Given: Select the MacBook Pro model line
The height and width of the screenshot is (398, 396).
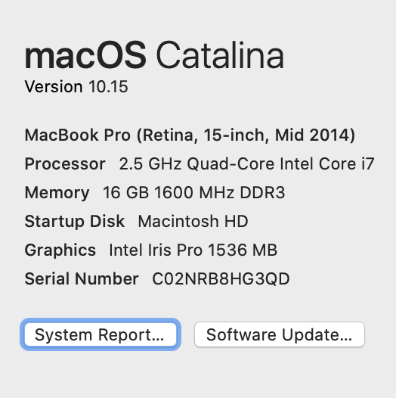Looking at the screenshot, I should click(x=190, y=135).
